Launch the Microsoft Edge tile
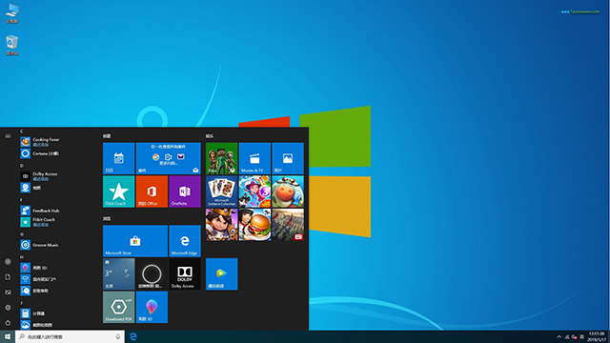Screen dimensions: 610x343 pos(185,241)
